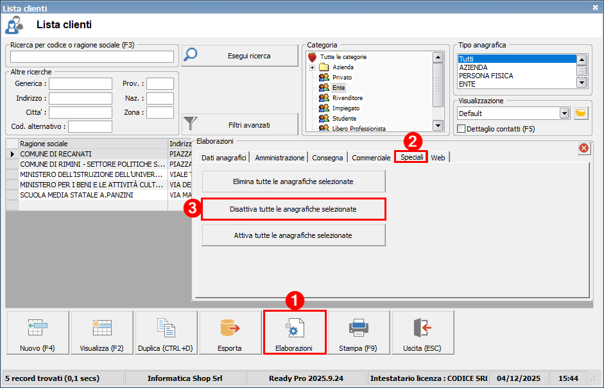Viewport: 604px width, 388px height.
Task: Click the Ricerca per codice search field
Action: tap(92, 56)
